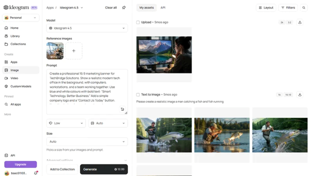The width and height of the screenshot is (313, 176).
Task: Check the Text to Image checkbox
Action: point(138,95)
